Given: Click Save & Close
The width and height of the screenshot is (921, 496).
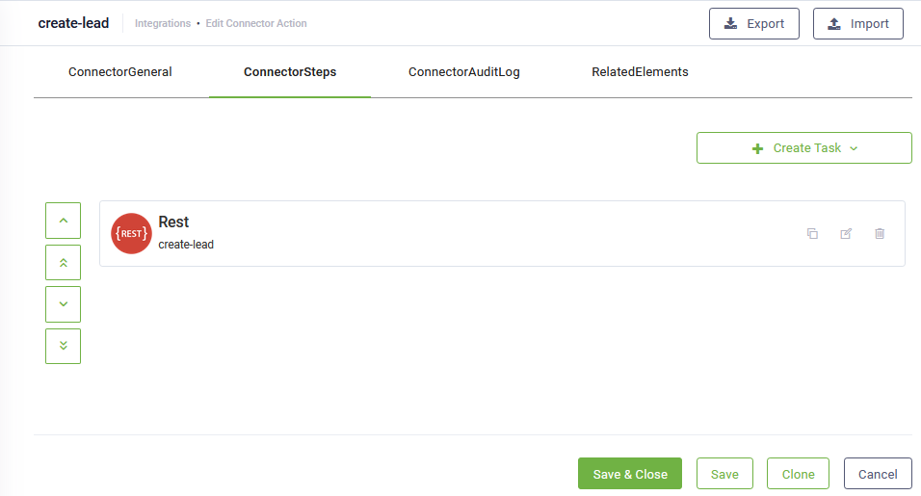Looking at the screenshot, I should click(x=630, y=474).
